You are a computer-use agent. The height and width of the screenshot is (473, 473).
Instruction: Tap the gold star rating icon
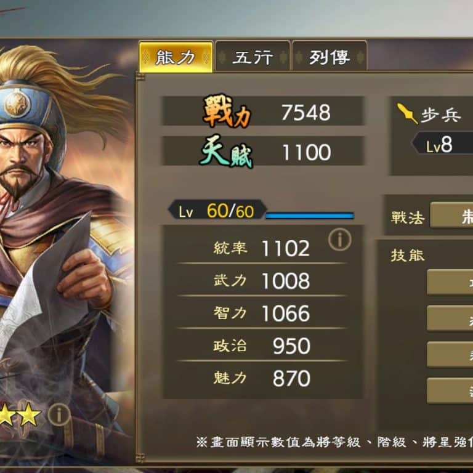(19, 414)
